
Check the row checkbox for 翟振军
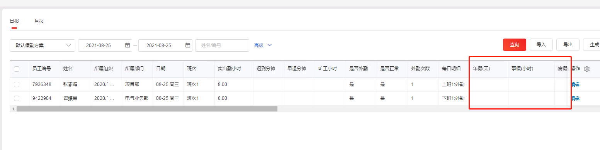(x=17, y=98)
